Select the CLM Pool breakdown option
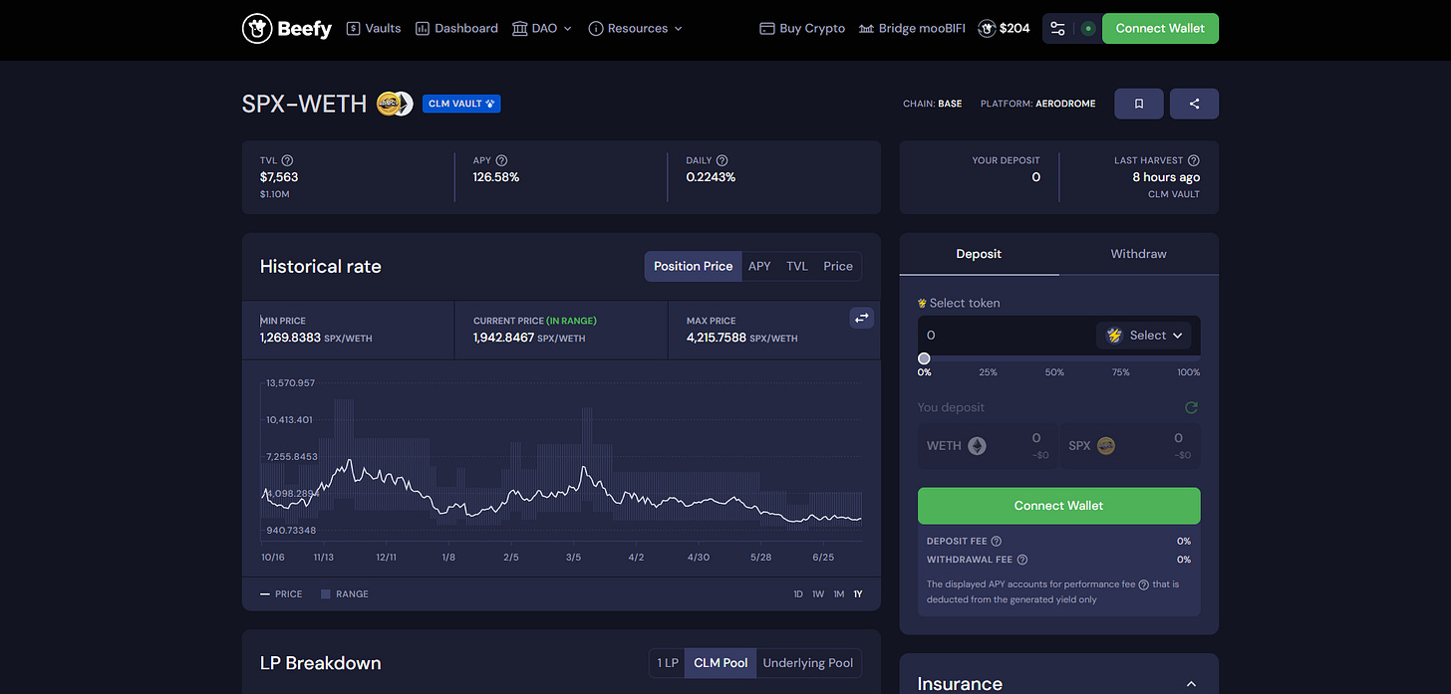This screenshot has width=1451, height=694. [x=721, y=663]
